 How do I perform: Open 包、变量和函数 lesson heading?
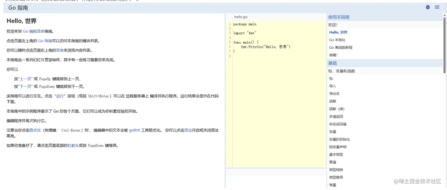click(x=341, y=71)
